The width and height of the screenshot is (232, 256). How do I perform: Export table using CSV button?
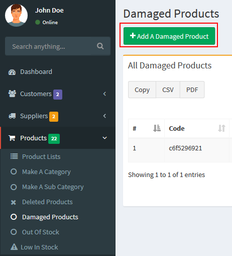point(168,90)
